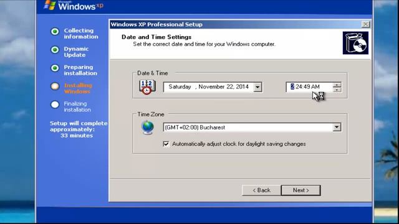The width and height of the screenshot is (399, 224).
Task: Click the calendar and clock icon
Action: 147,87
